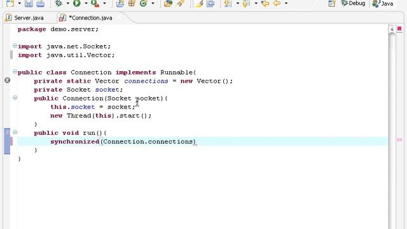Open the Debug configurations dropdown arrow

pyautogui.click(x=68, y=3)
